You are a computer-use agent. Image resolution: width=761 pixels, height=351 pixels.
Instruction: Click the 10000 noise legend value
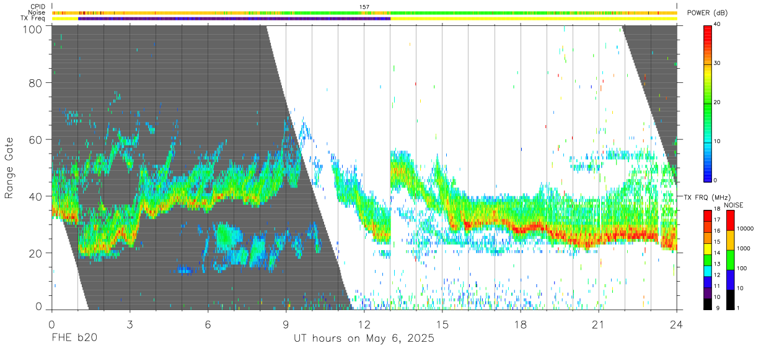(x=746, y=228)
